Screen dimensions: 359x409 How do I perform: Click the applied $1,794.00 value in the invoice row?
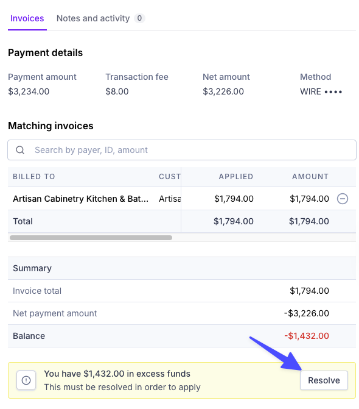point(234,199)
